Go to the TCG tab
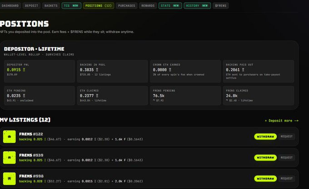 pos(71,6)
